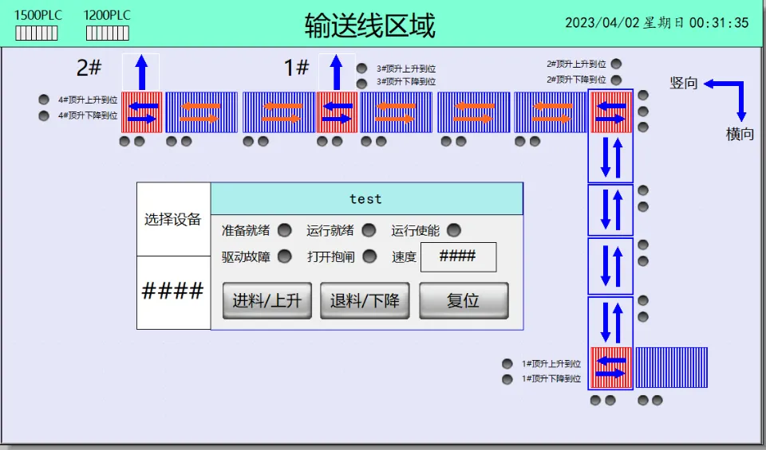The image size is (766, 450).
Task: Click the 准备就绪 status lamp
Action: point(285,230)
